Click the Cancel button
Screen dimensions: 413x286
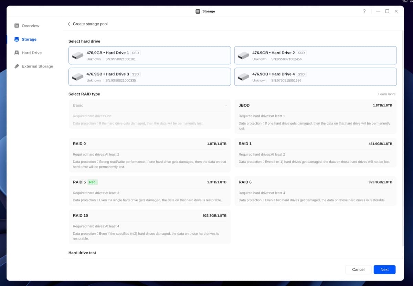pos(358,269)
